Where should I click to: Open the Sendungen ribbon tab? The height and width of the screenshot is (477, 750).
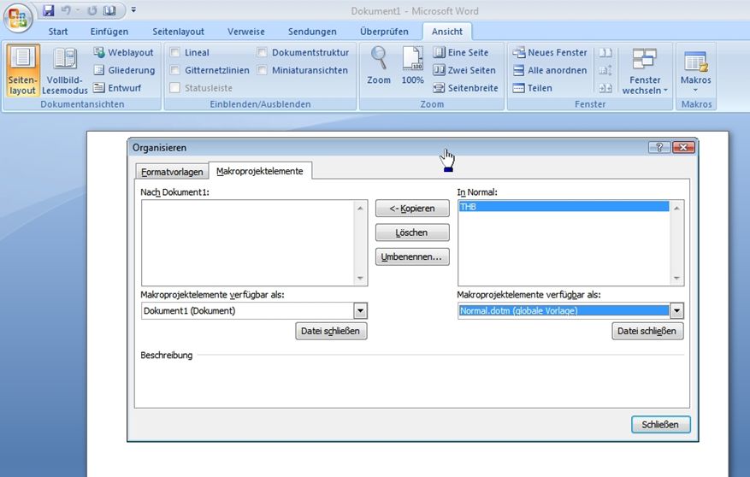click(312, 32)
